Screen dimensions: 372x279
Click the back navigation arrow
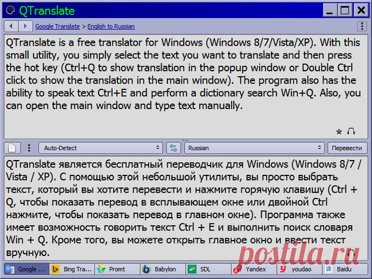[x=11, y=26]
